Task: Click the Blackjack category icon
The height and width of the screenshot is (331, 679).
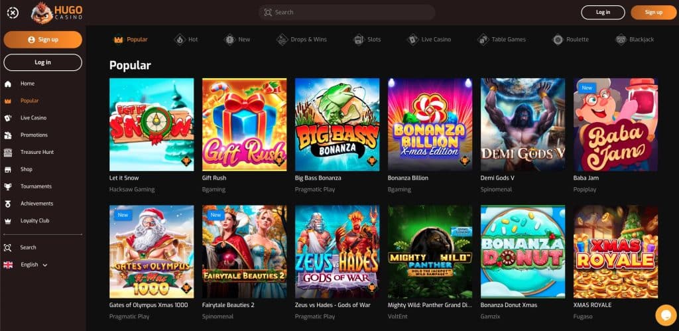Action: (x=621, y=39)
